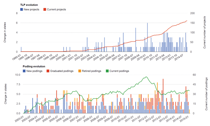This screenshot has width=210, height=126.
Task: Click the 1995-01 label on TLP x-axis
Action: click(16, 57)
